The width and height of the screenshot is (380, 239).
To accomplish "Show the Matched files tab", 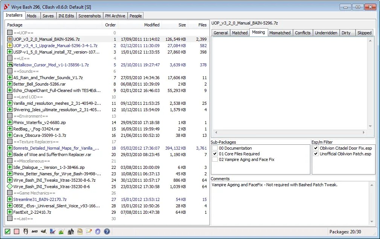I will (240, 33).
